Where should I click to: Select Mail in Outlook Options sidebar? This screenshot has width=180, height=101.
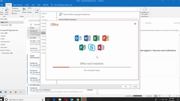pos(43,17)
